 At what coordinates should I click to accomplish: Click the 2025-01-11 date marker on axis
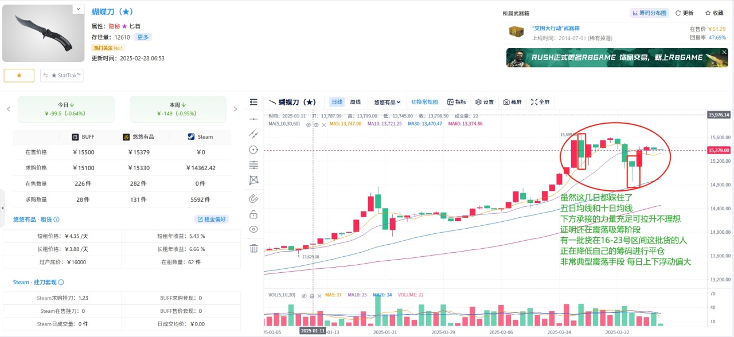(x=313, y=331)
